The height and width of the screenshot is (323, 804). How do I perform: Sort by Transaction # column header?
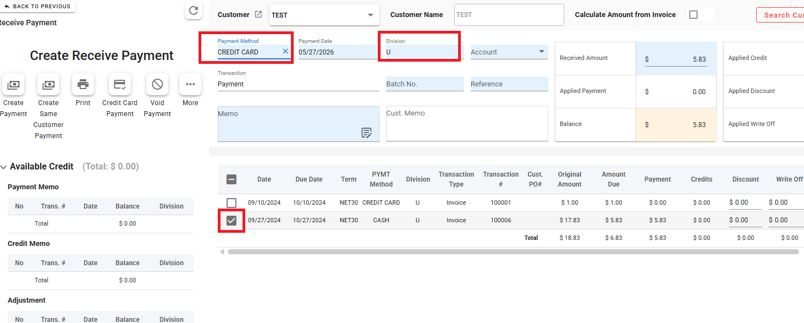tap(500, 179)
